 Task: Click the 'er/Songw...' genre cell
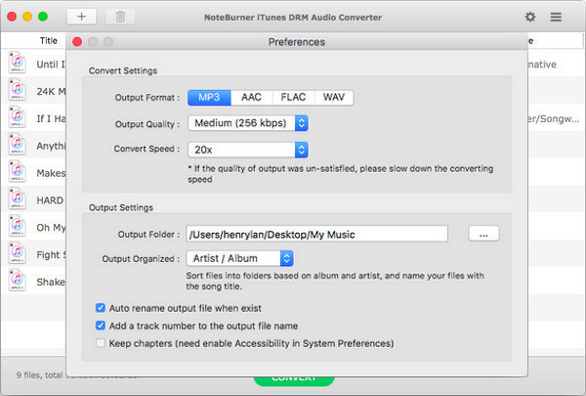tap(554, 119)
